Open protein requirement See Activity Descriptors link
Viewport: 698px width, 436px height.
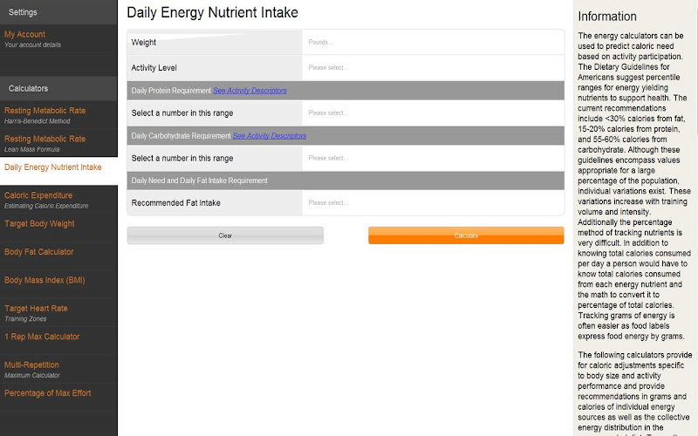[x=250, y=91]
